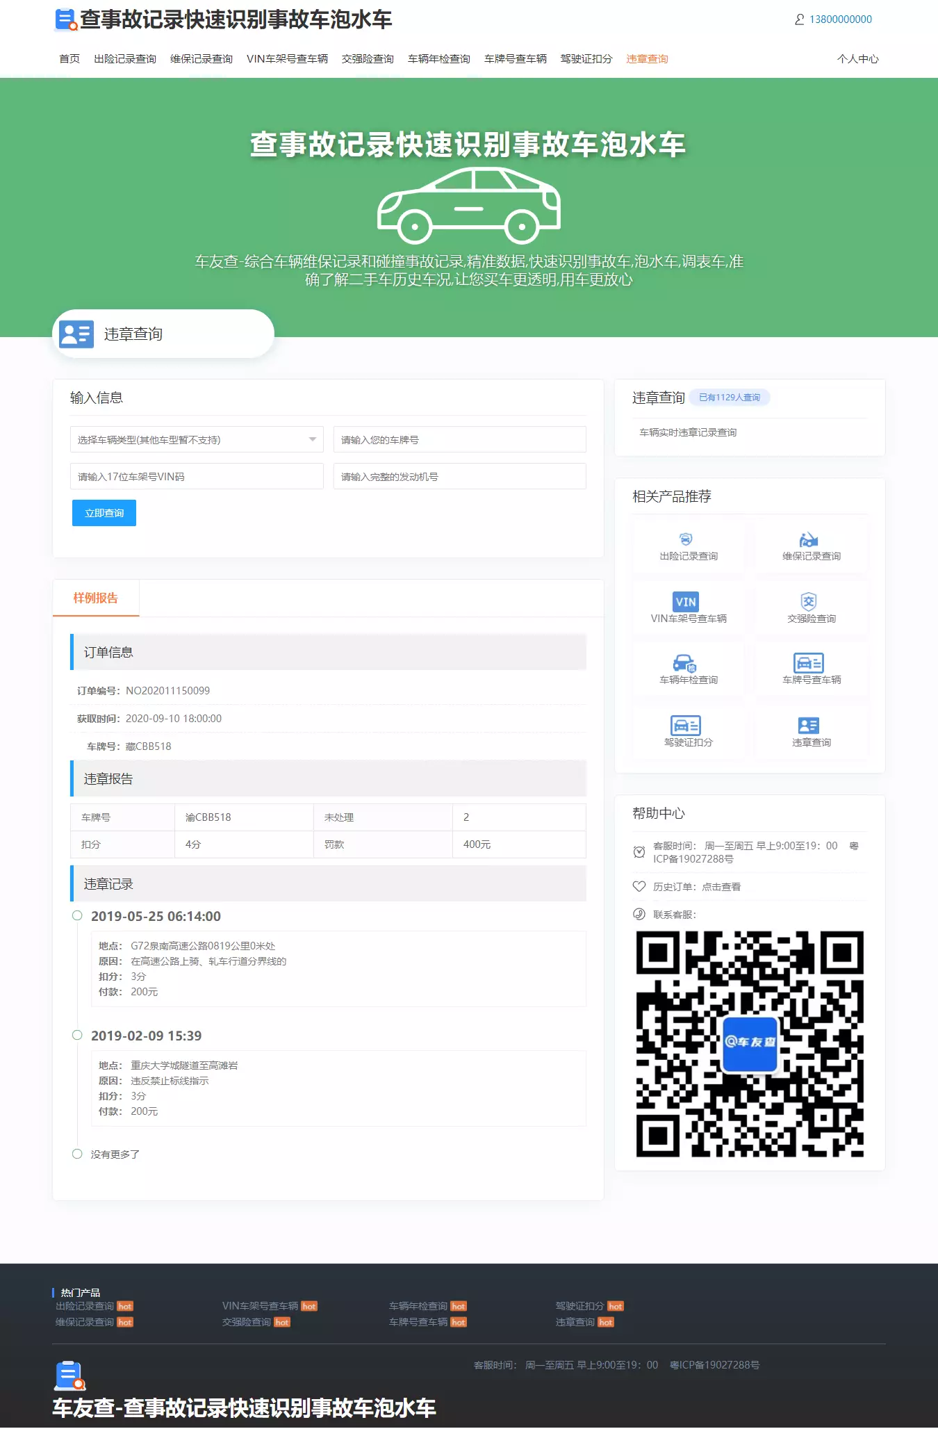Viewport: 938px width, 1429px height.
Task: Click G72泉南高速公路0819公里0米处 location text
Action: pos(203,946)
